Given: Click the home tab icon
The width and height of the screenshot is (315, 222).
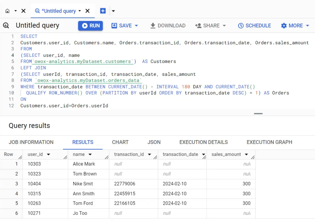Looking at the screenshot, I should pyautogui.click(x=8, y=11).
